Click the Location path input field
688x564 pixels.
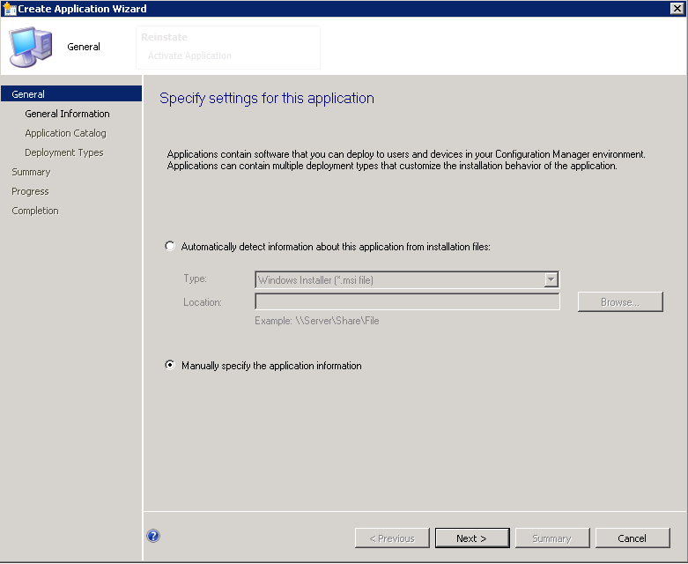pos(407,301)
